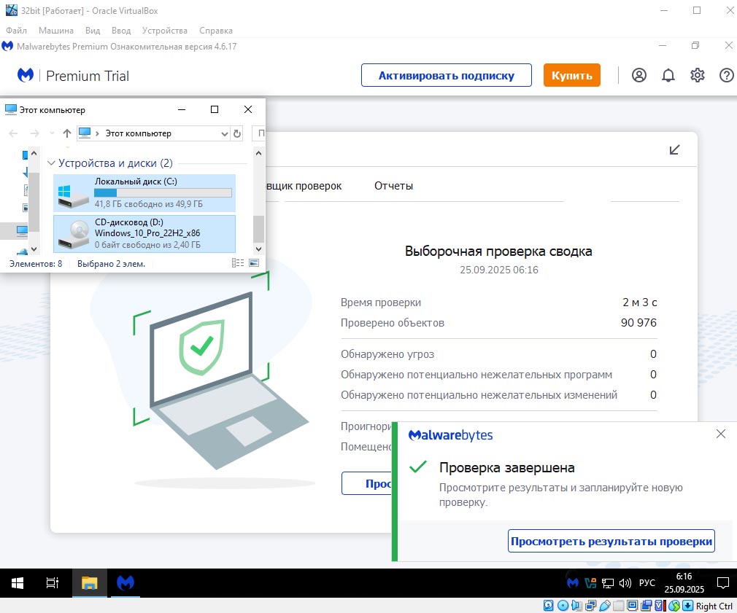Open Malwarebytes settings gear
This screenshot has width=737, height=613.
click(x=697, y=75)
